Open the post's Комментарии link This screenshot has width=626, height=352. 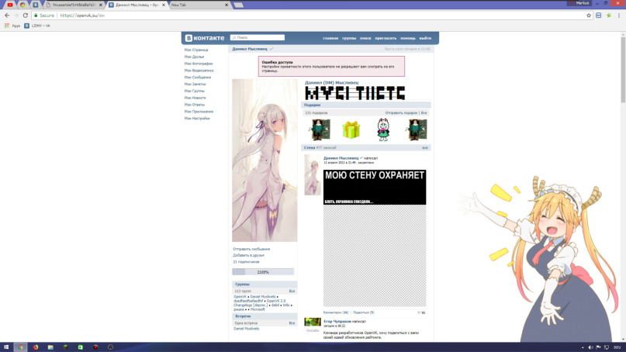(x=336, y=312)
